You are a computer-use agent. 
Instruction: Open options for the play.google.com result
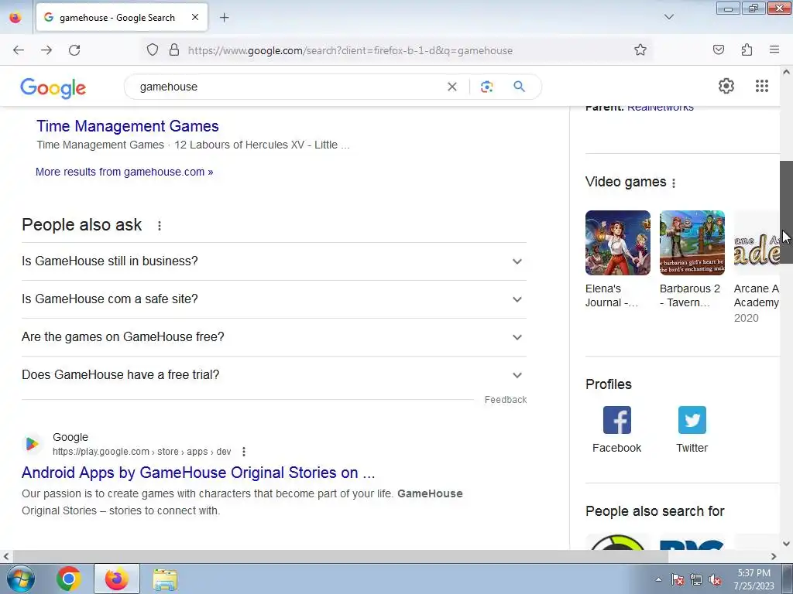(x=244, y=452)
